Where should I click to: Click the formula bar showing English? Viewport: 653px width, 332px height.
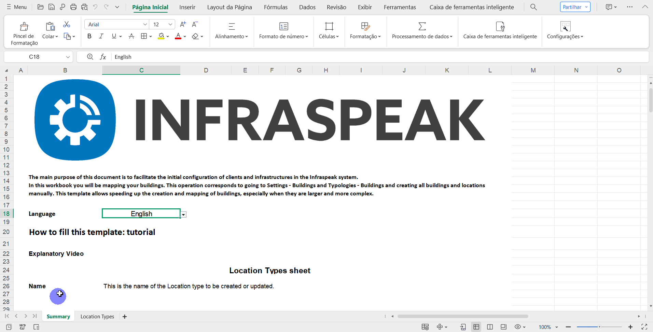click(380, 57)
